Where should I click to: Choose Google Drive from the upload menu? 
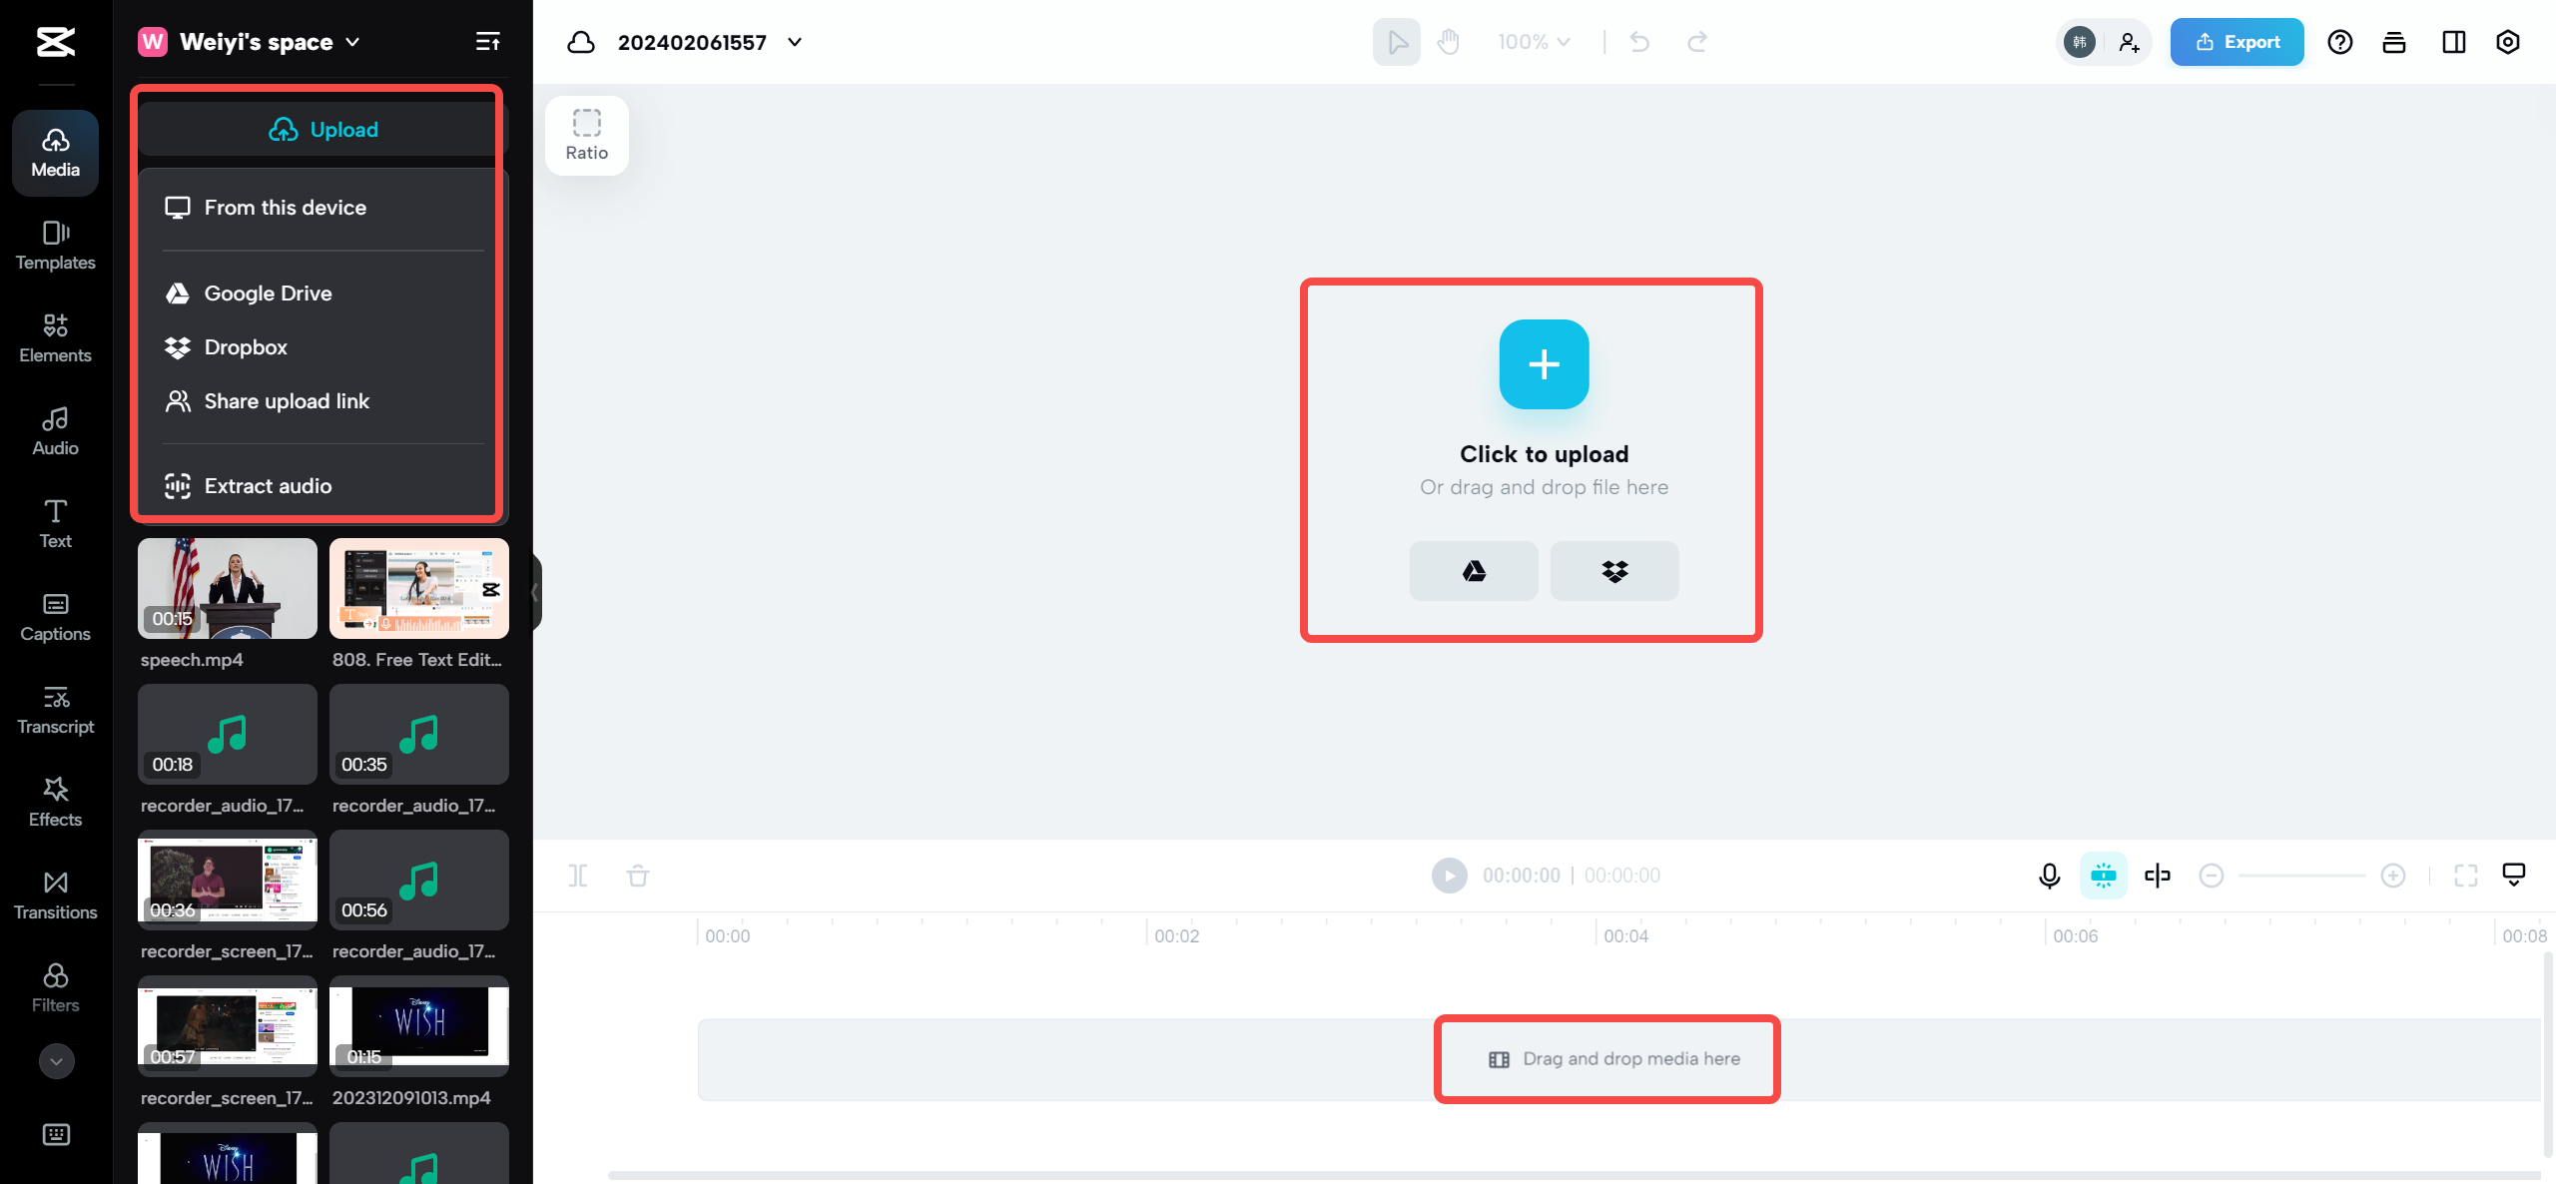point(268,293)
